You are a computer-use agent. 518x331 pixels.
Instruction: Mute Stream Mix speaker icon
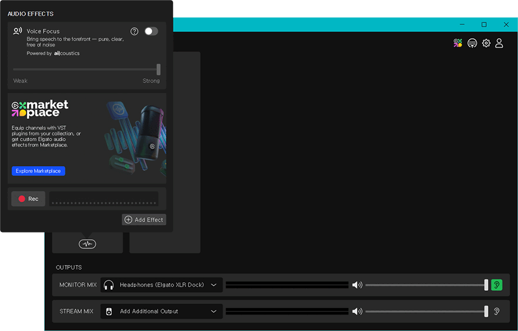click(x=357, y=311)
